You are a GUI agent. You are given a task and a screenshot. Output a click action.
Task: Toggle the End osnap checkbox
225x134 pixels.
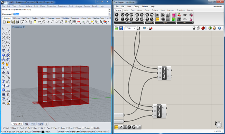4,128
